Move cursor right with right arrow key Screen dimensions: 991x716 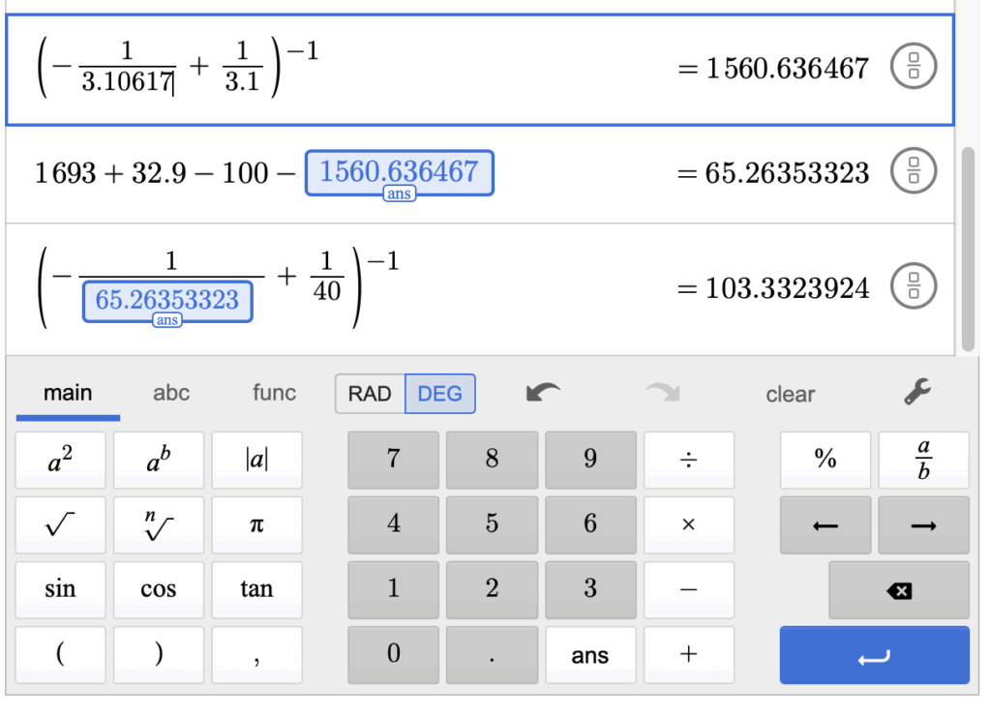click(x=923, y=525)
